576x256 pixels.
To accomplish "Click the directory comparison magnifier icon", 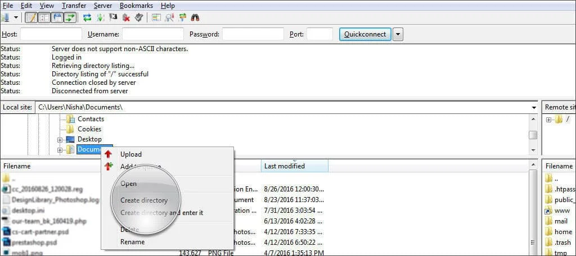I will click(169, 17).
